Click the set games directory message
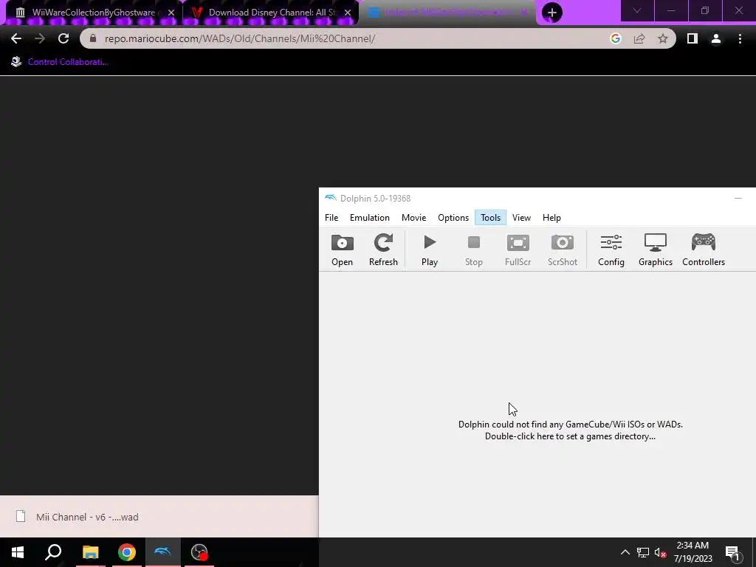 (571, 430)
